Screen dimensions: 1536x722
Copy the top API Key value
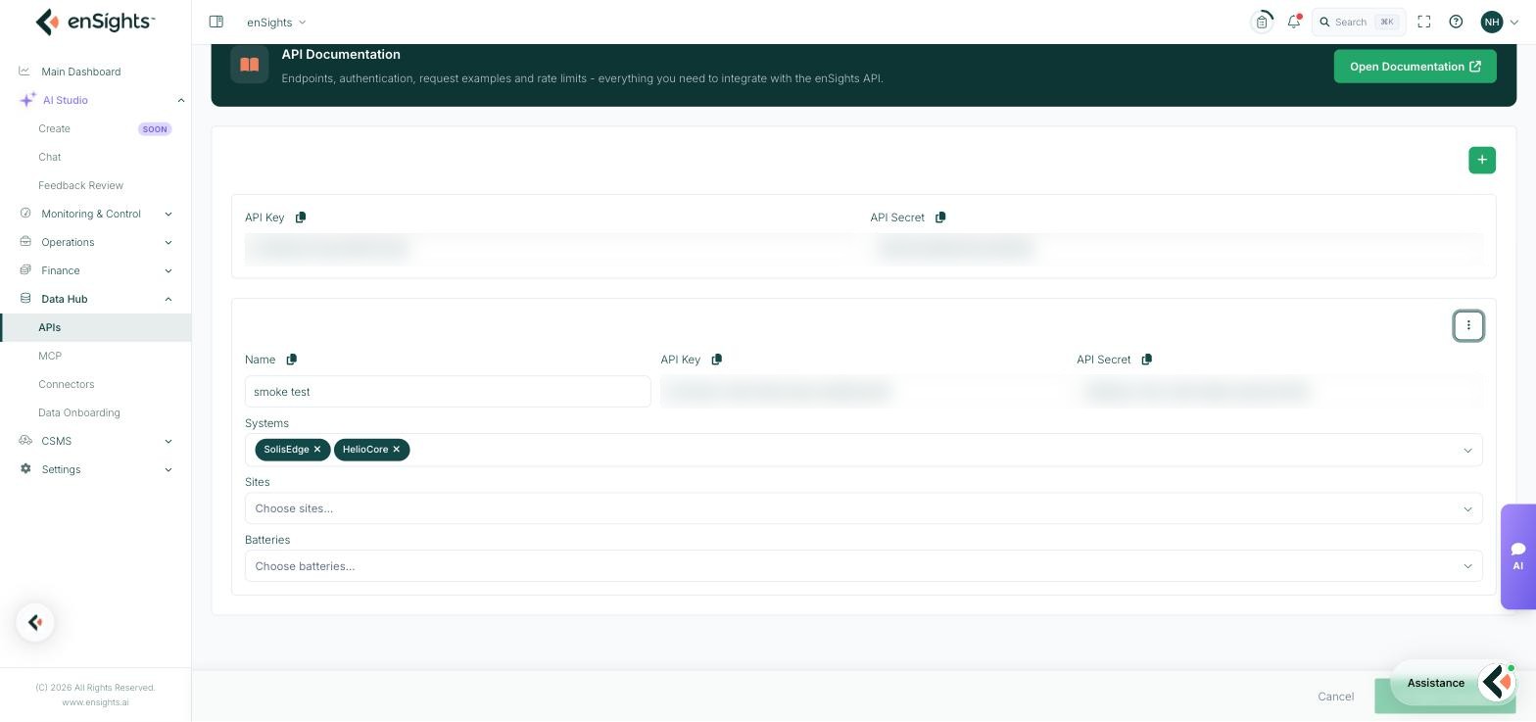(301, 217)
